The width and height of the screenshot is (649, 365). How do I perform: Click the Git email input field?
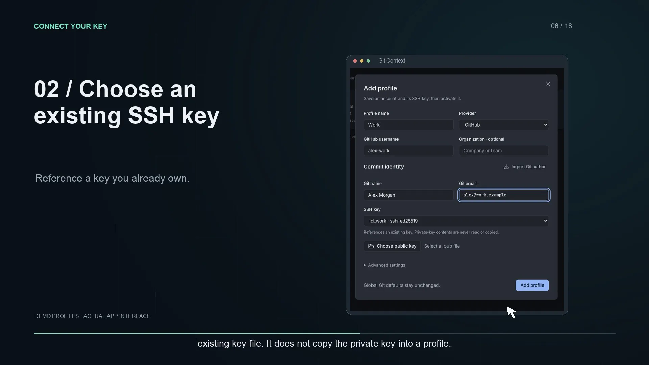[x=504, y=195]
